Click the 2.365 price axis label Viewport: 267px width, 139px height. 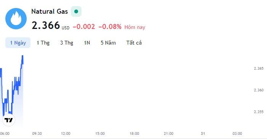(259, 69)
